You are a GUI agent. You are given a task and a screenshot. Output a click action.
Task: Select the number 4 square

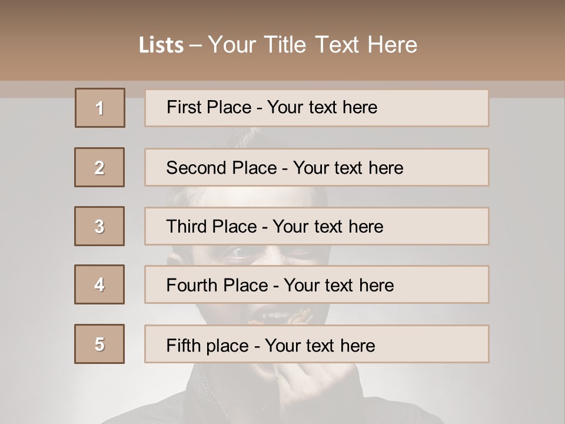tap(99, 284)
